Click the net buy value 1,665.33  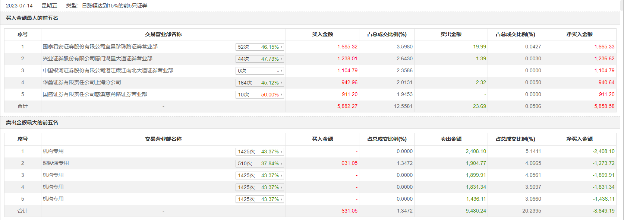(604, 47)
